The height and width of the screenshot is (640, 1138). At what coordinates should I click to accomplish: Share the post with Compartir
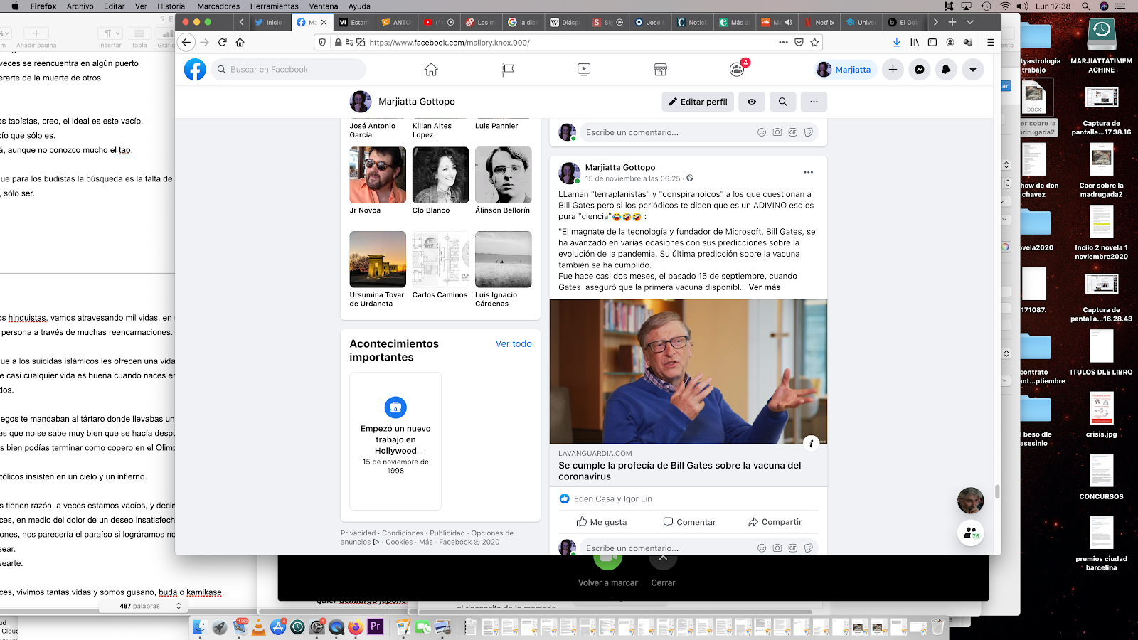(x=775, y=522)
